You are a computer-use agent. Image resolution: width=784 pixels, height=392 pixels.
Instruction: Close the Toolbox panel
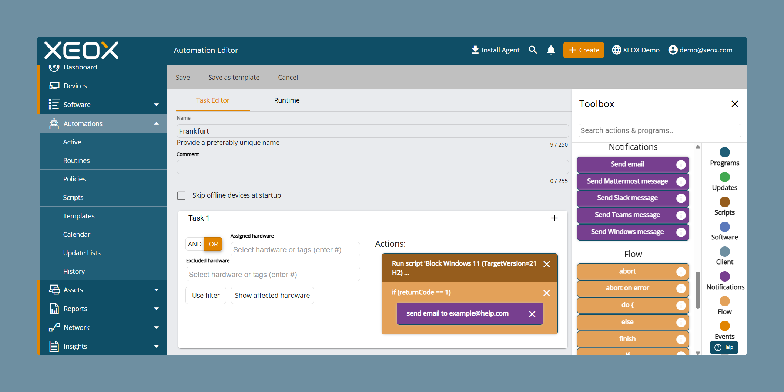[735, 104]
